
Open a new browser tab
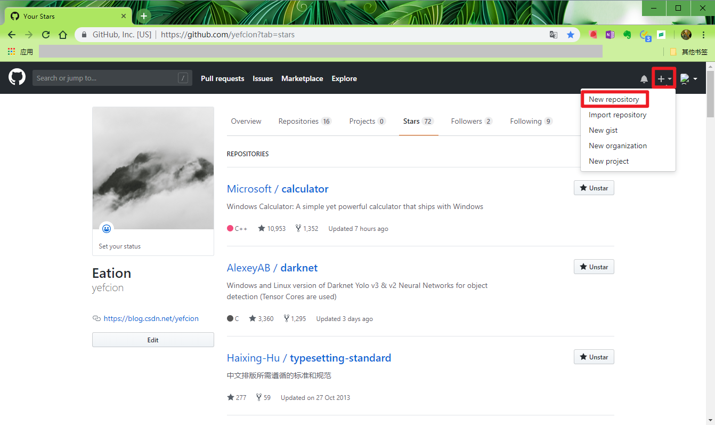pos(144,16)
